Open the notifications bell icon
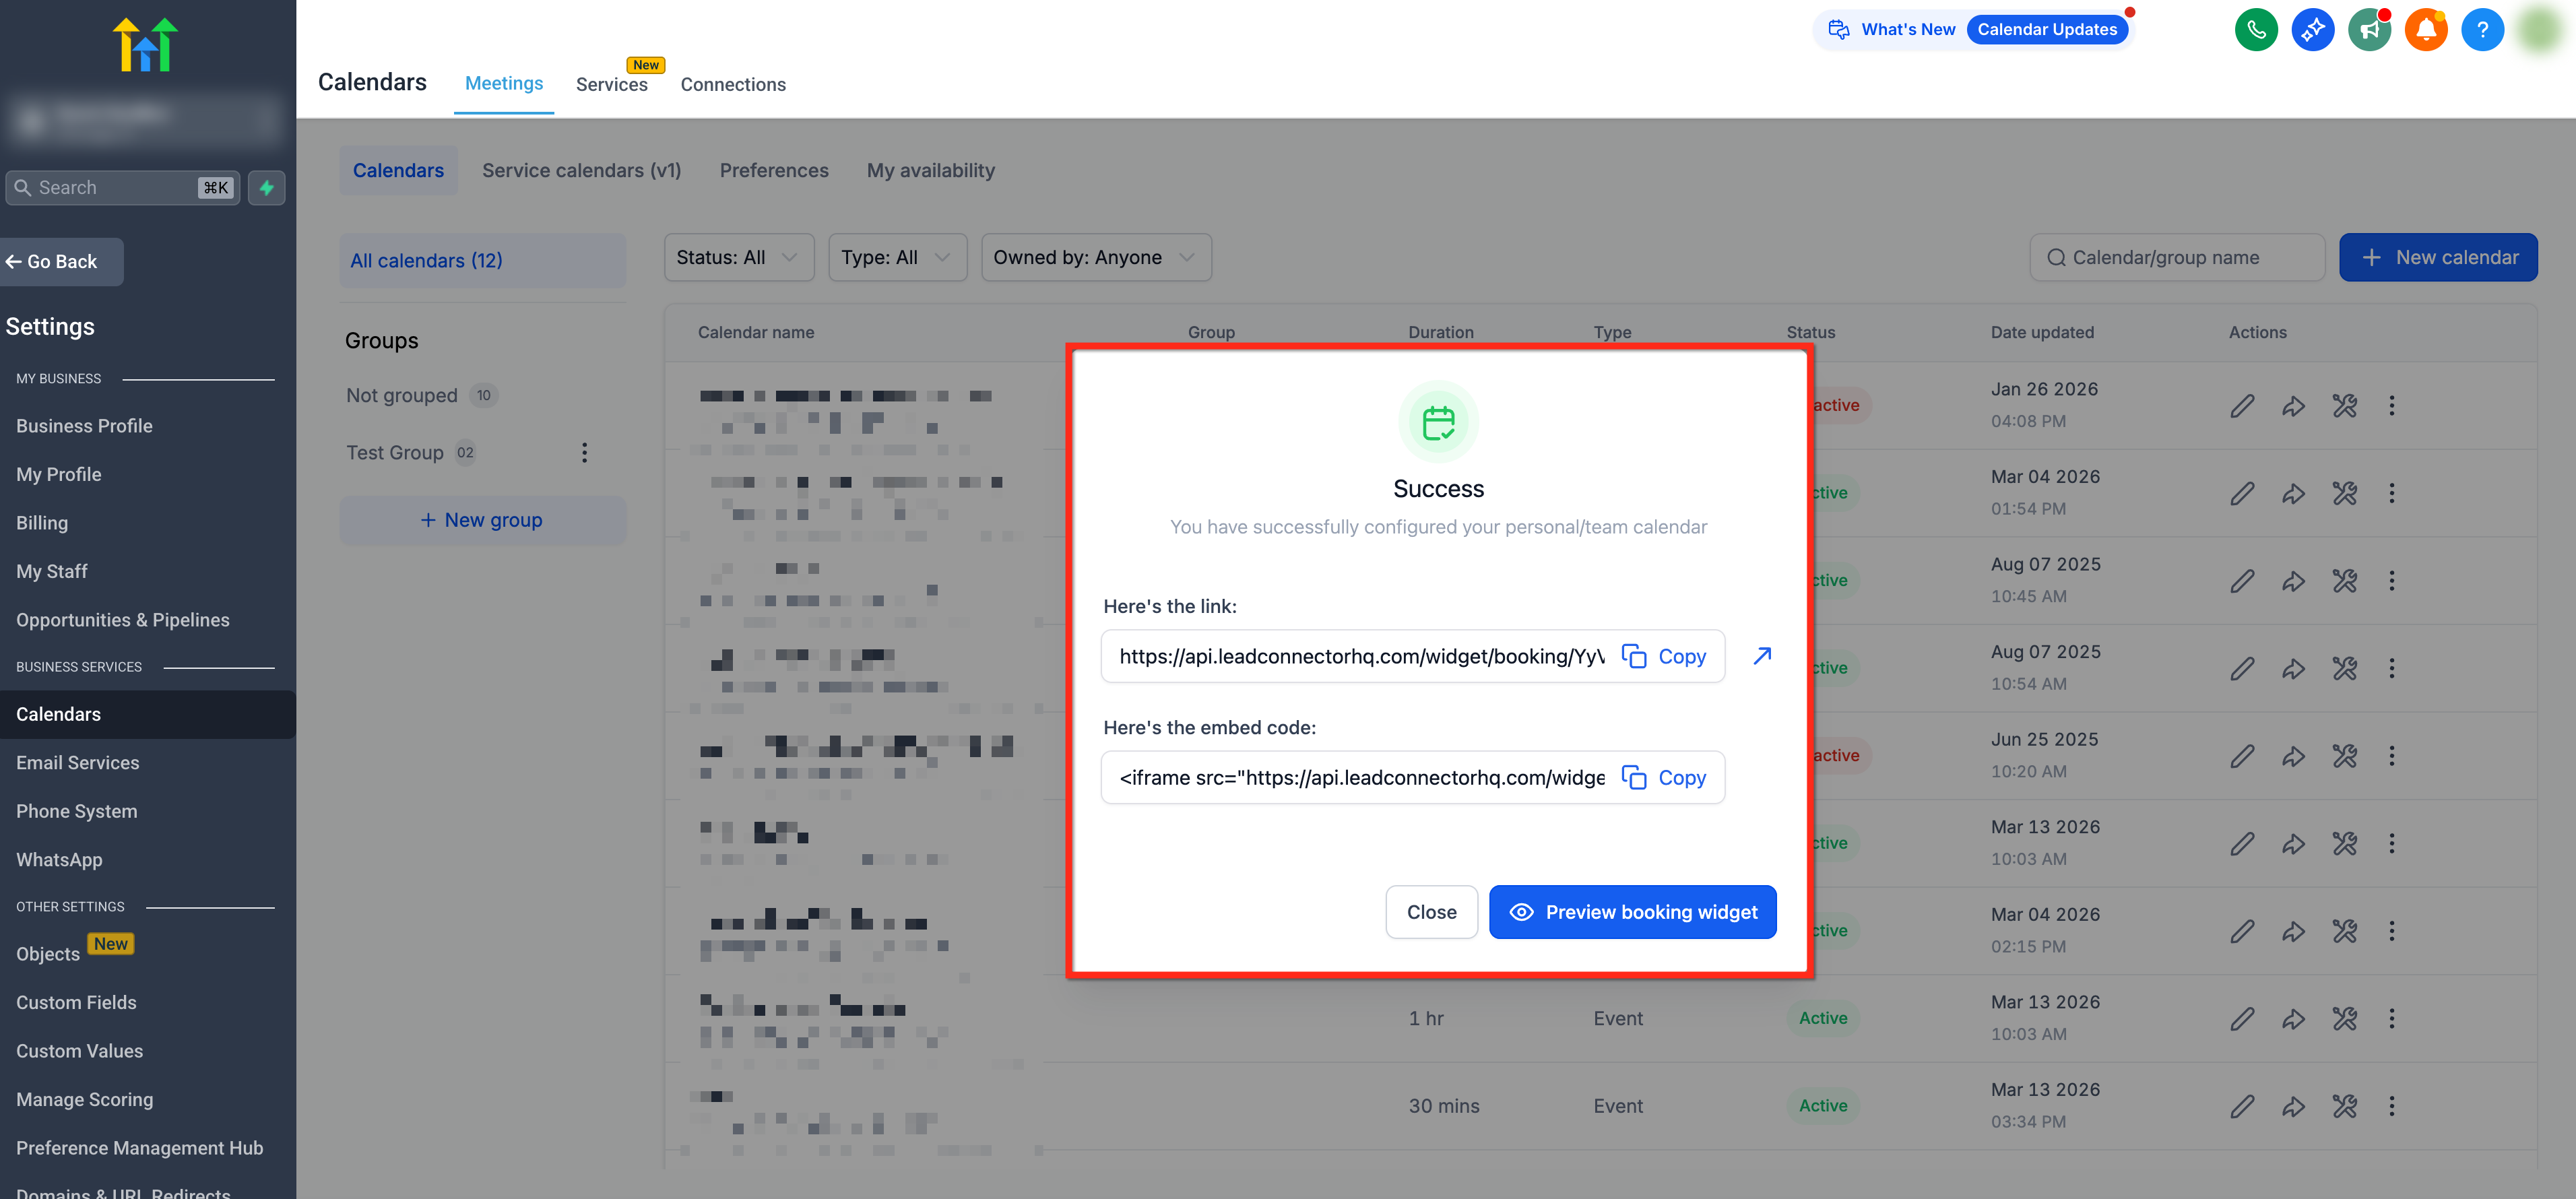Image resolution: width=2576 pixels, height=1199 pixels. 2425,30
